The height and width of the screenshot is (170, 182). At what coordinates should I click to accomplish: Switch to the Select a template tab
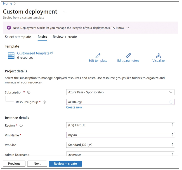pyautogui.click(x=18, y=37)
